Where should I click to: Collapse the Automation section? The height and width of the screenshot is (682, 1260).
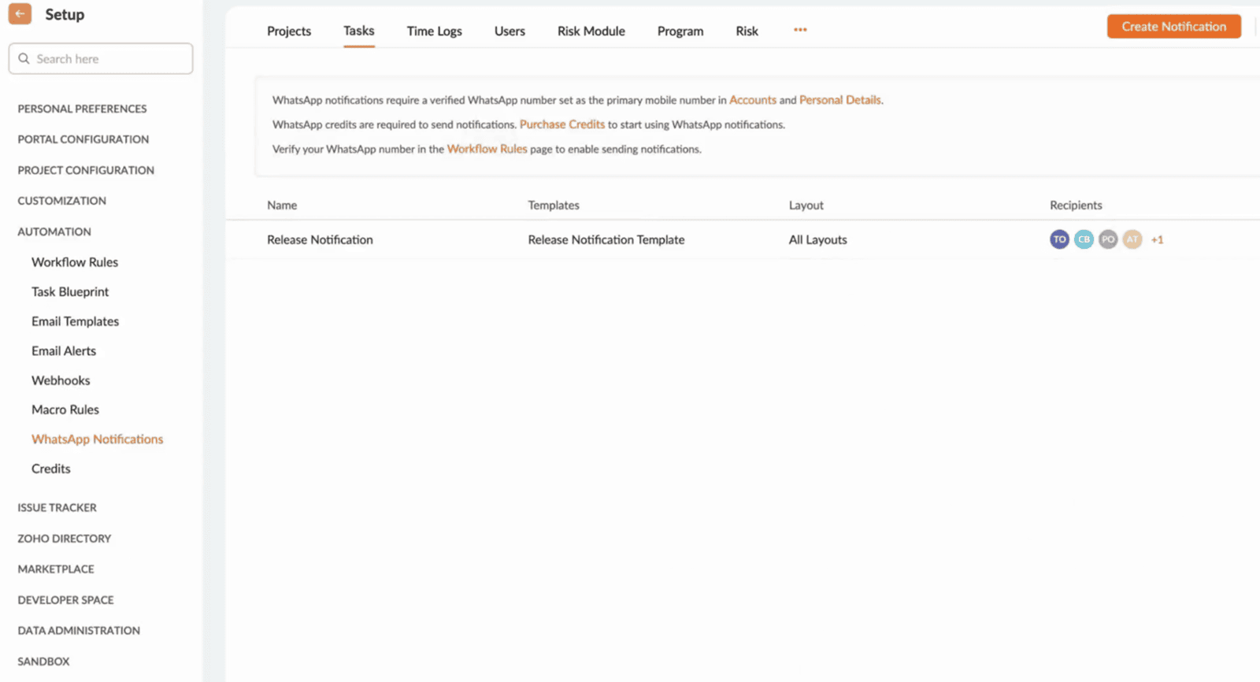tap(54, 232)
